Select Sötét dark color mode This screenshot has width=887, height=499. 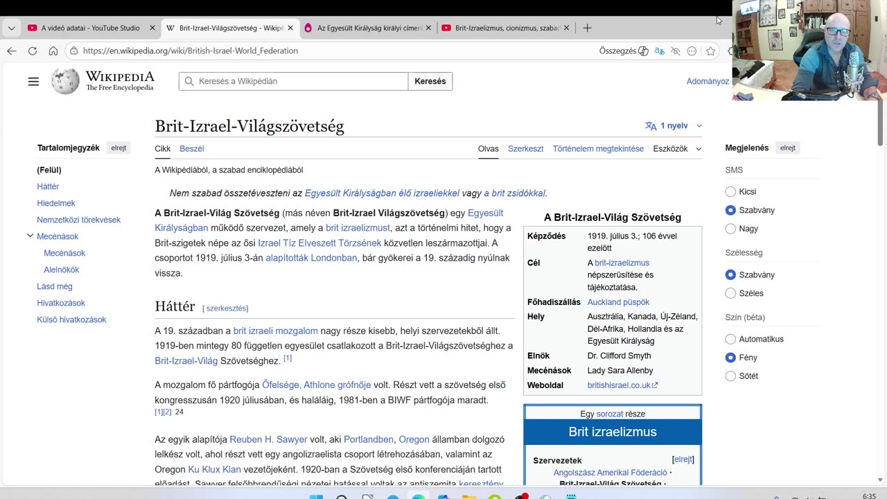(730, 376)
